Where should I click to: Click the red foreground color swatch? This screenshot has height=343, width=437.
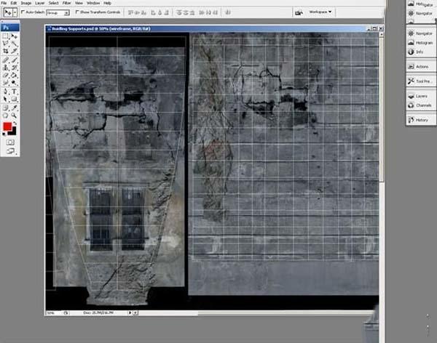tap(7, 127)
